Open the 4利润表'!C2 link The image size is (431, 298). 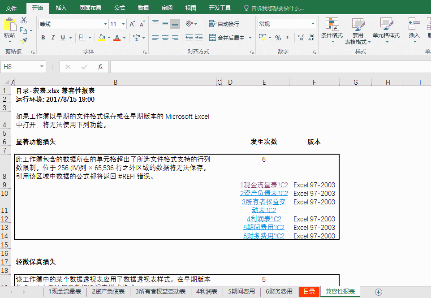264,219
